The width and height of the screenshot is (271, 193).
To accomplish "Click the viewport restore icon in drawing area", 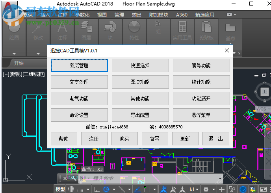I will pyautogui.click(x=264, y=75).
